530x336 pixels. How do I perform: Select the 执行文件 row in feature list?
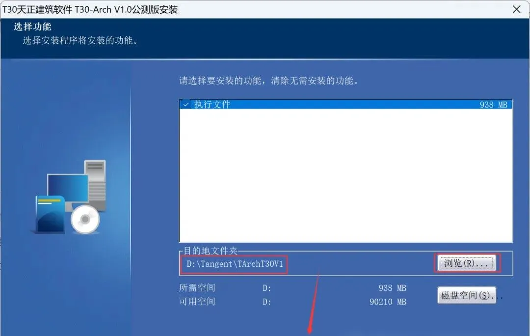point(346,105)
